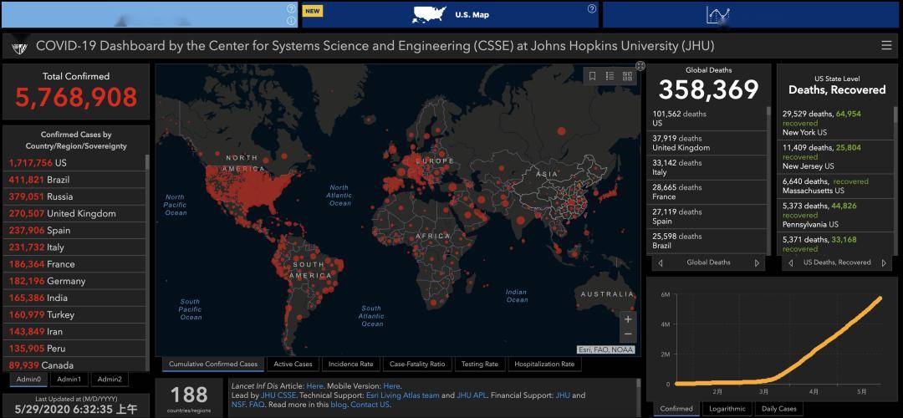Switch the chart to Logarithmic
The width and height of the screenshot is (903, 418).
[728, 409]
